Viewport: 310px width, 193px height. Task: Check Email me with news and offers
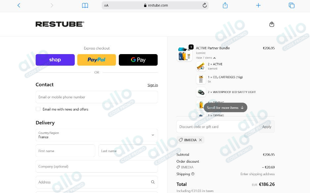[38, 109]
